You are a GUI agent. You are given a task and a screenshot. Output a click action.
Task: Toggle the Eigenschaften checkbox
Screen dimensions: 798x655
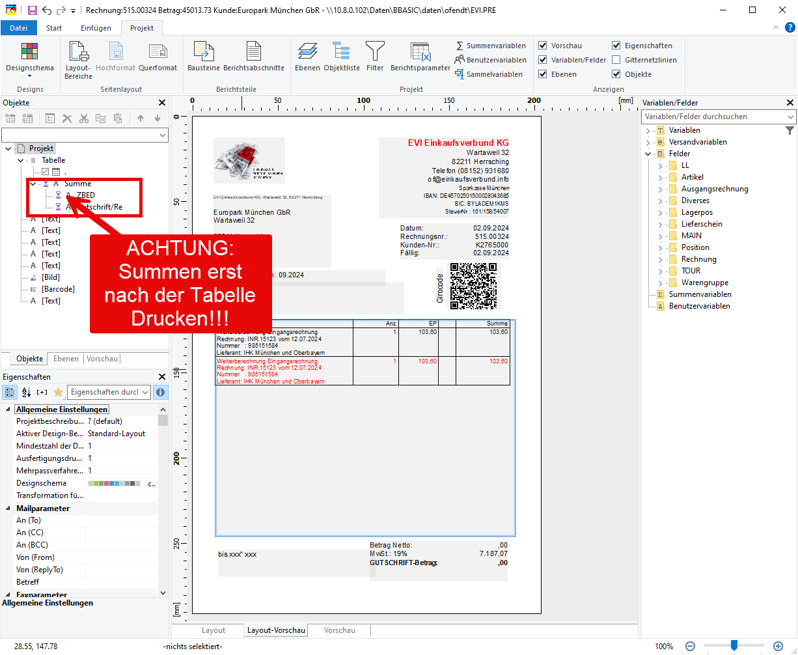tap(616, 46)
